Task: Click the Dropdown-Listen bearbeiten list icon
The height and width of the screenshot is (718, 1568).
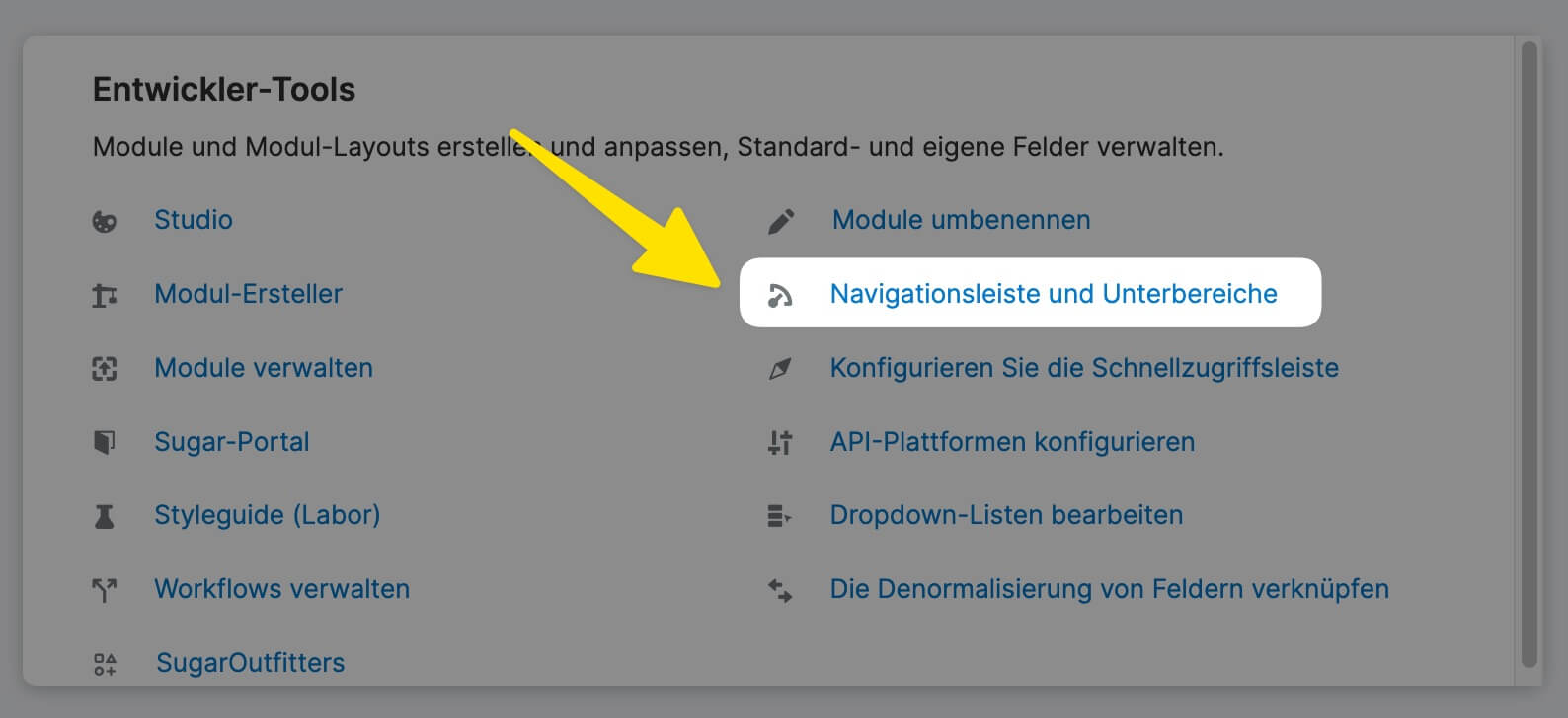Action: [780, 516]
